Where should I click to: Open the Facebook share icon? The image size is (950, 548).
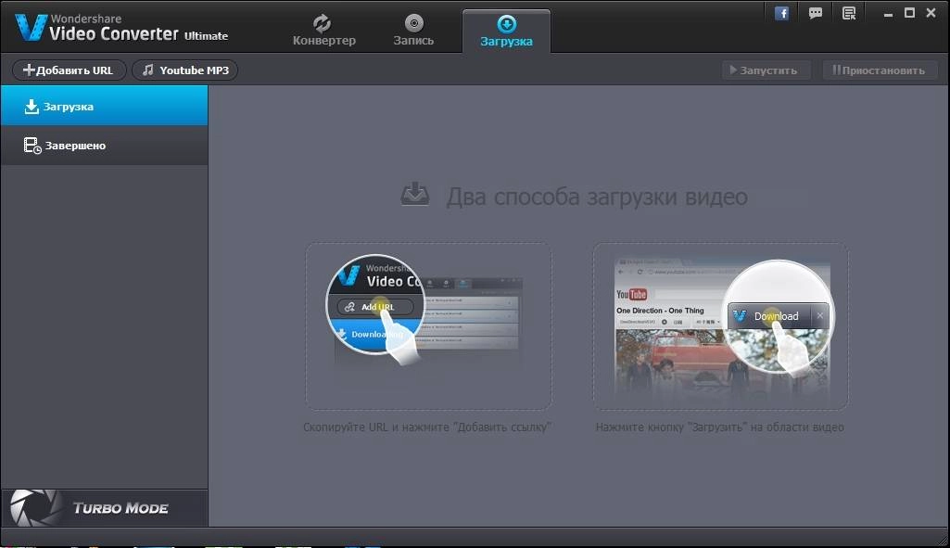(782, 13)
